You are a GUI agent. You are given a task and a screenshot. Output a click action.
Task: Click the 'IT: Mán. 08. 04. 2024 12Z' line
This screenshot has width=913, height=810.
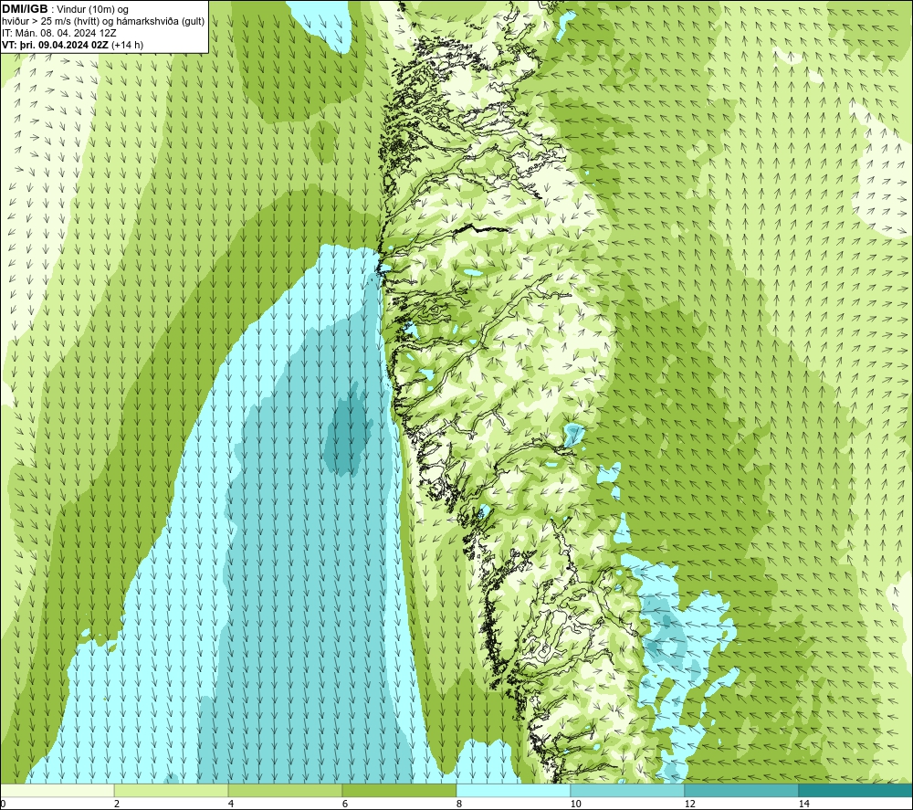click(x=59, y=33)
